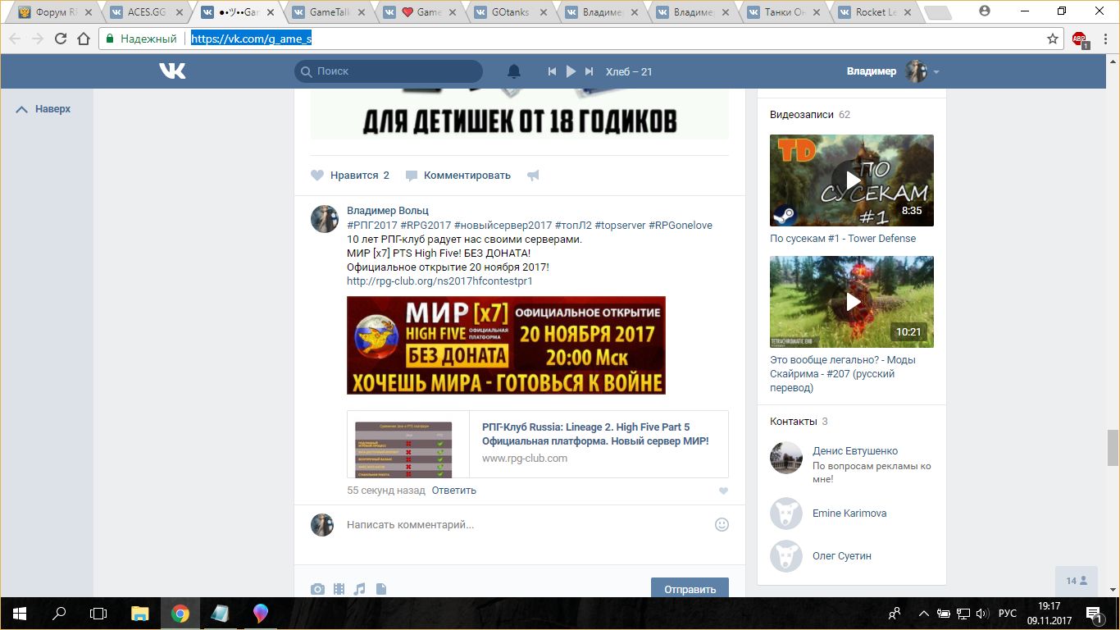
Task: Click the Написать комментарий input field
Action: [526, 525]
